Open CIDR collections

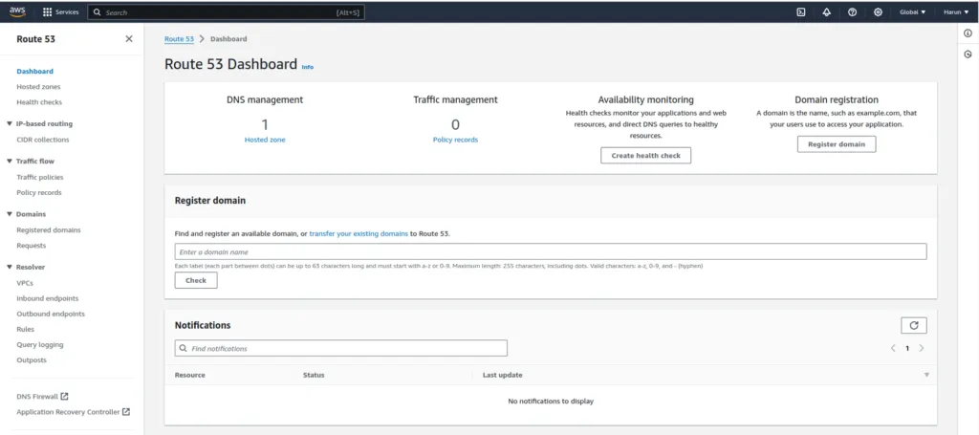tap(43, 140)
